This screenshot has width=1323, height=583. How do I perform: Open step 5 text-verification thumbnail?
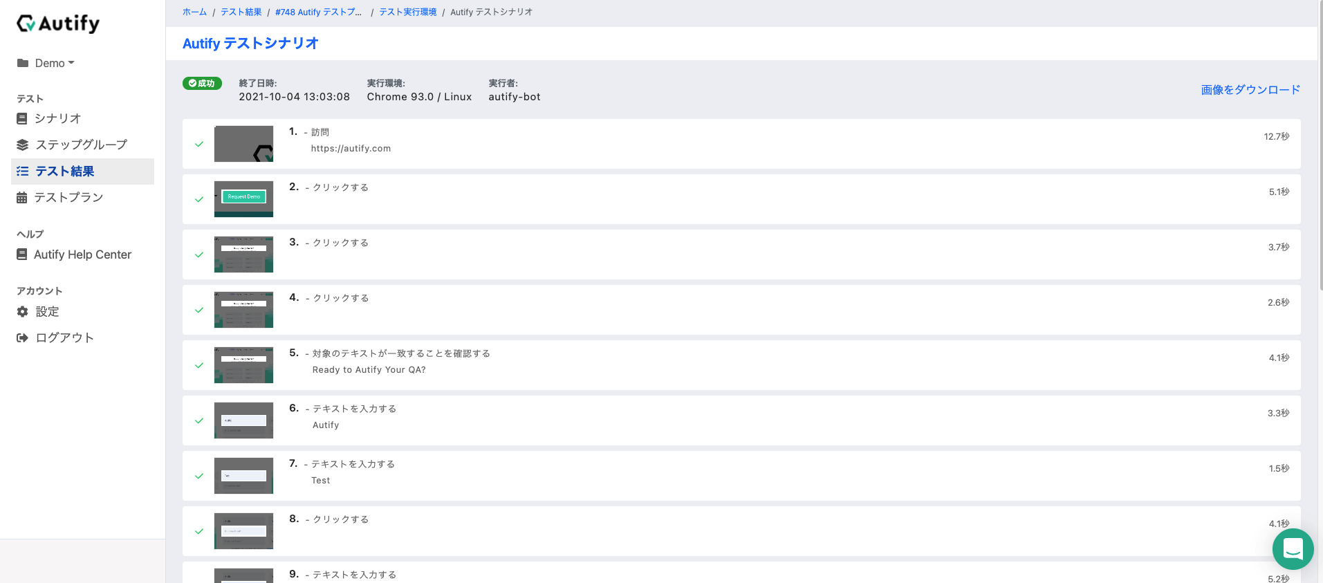coord(243,365)
